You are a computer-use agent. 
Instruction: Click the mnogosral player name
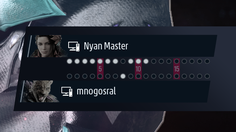pos(96,91)
